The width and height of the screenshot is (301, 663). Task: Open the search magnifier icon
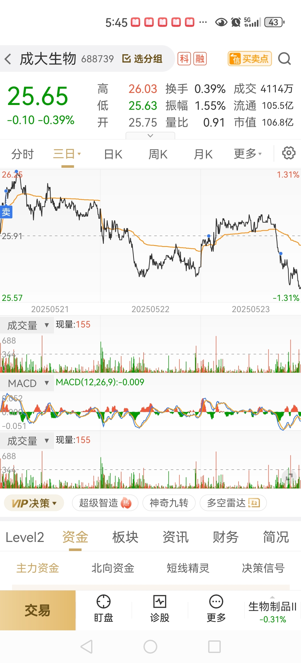[x=284, y=59]
